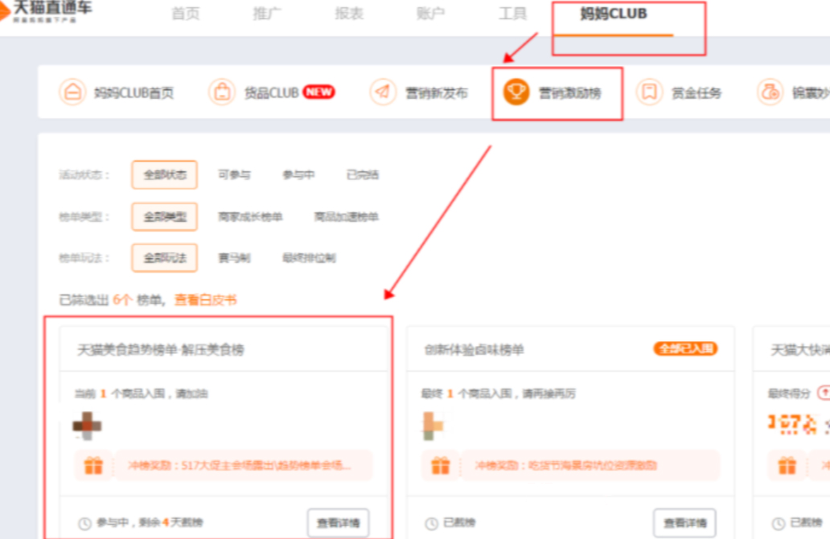This screenshot has height=539, width=830.
Task: Select the 营销激励榜 trophy icon
Action: (x=516, y=93)
